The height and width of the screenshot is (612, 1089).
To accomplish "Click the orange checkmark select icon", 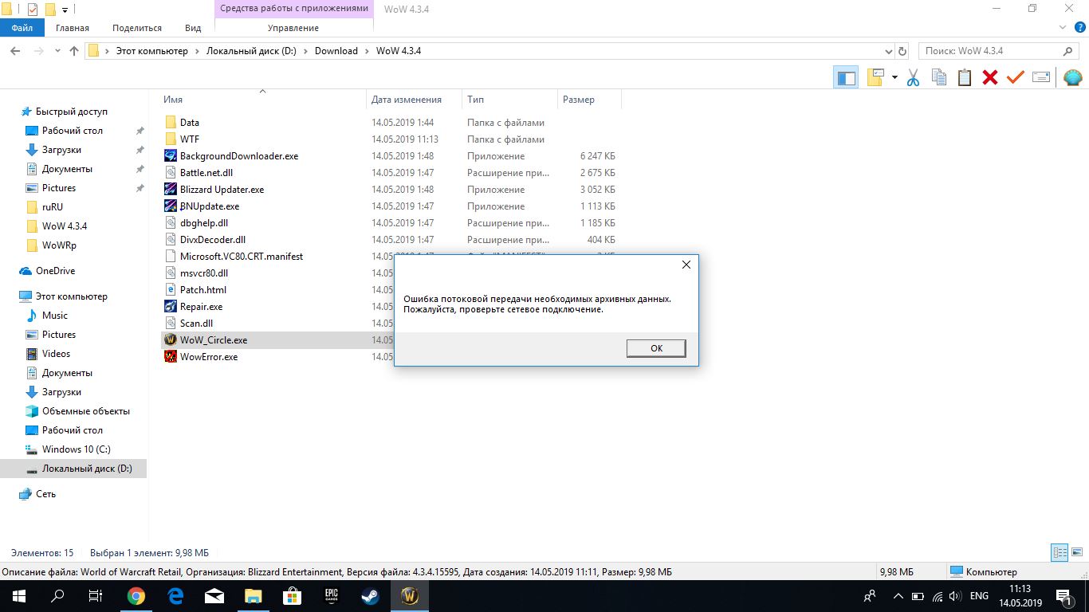I will point(1015,77).
